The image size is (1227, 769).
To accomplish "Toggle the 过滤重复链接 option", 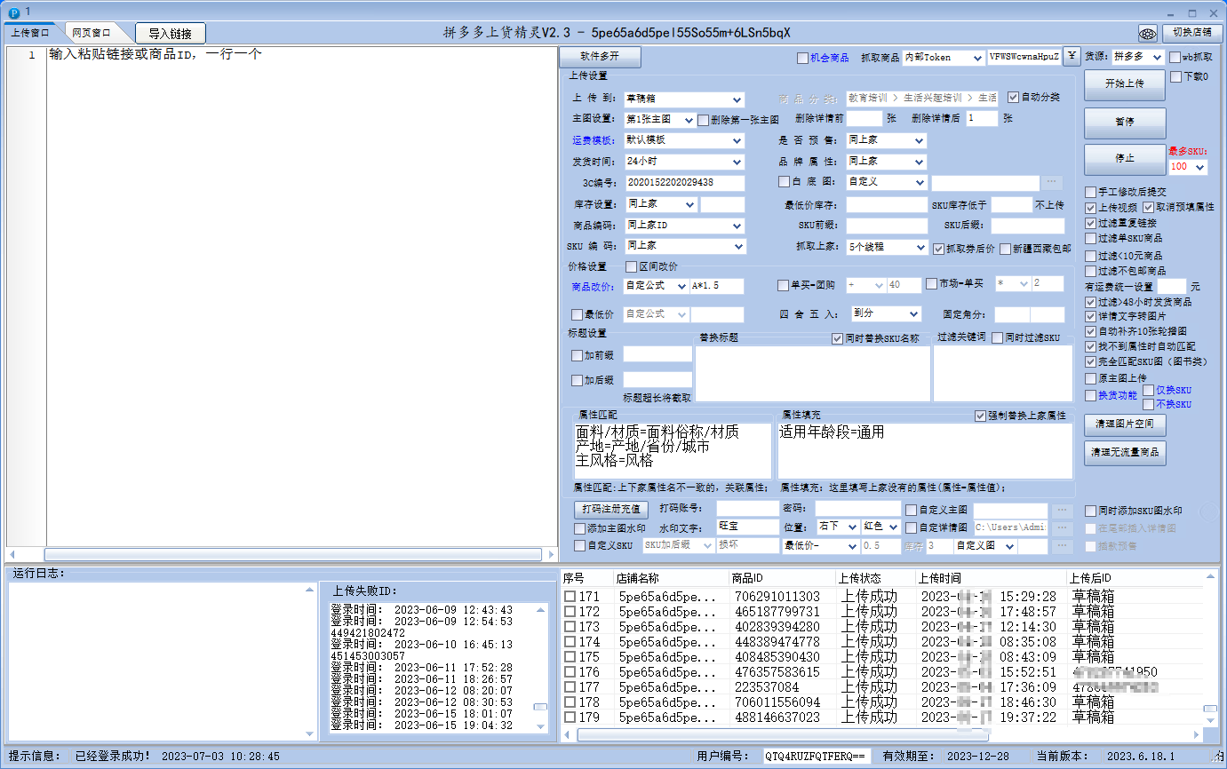I will point(1091,223).
